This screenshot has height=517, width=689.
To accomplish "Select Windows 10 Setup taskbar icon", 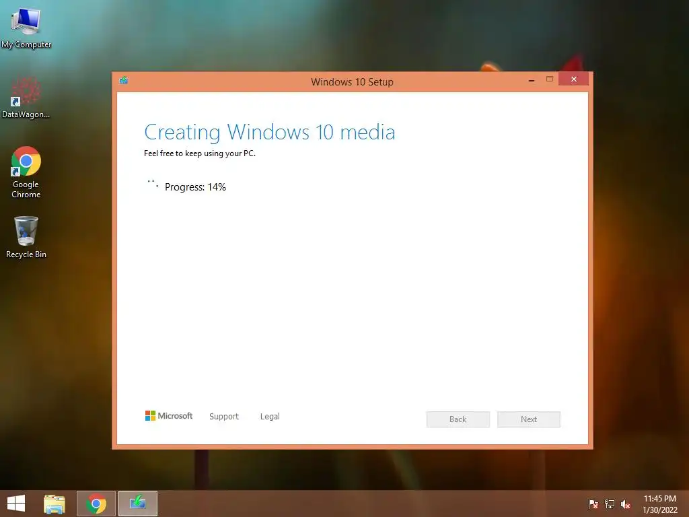I will (x=137, y=504).
